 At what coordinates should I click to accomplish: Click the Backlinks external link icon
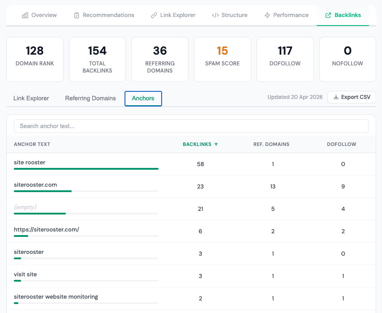point(328,15)
